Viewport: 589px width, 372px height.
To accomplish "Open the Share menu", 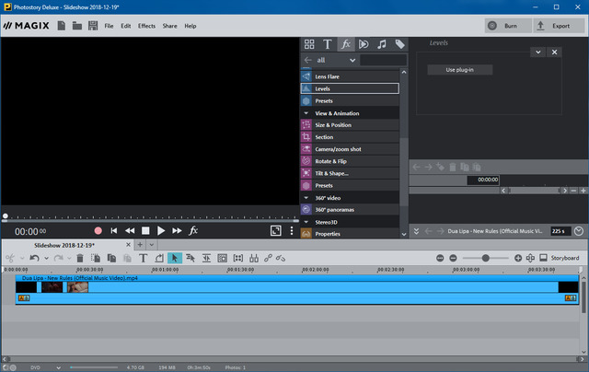I will point(170,26).
